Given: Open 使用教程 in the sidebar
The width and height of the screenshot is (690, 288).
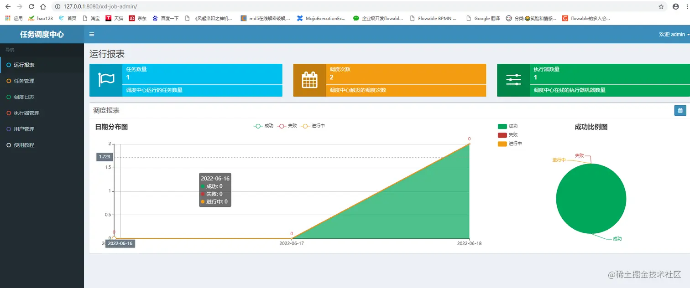Looking at the screenshot, I should [x=42, y=145].
